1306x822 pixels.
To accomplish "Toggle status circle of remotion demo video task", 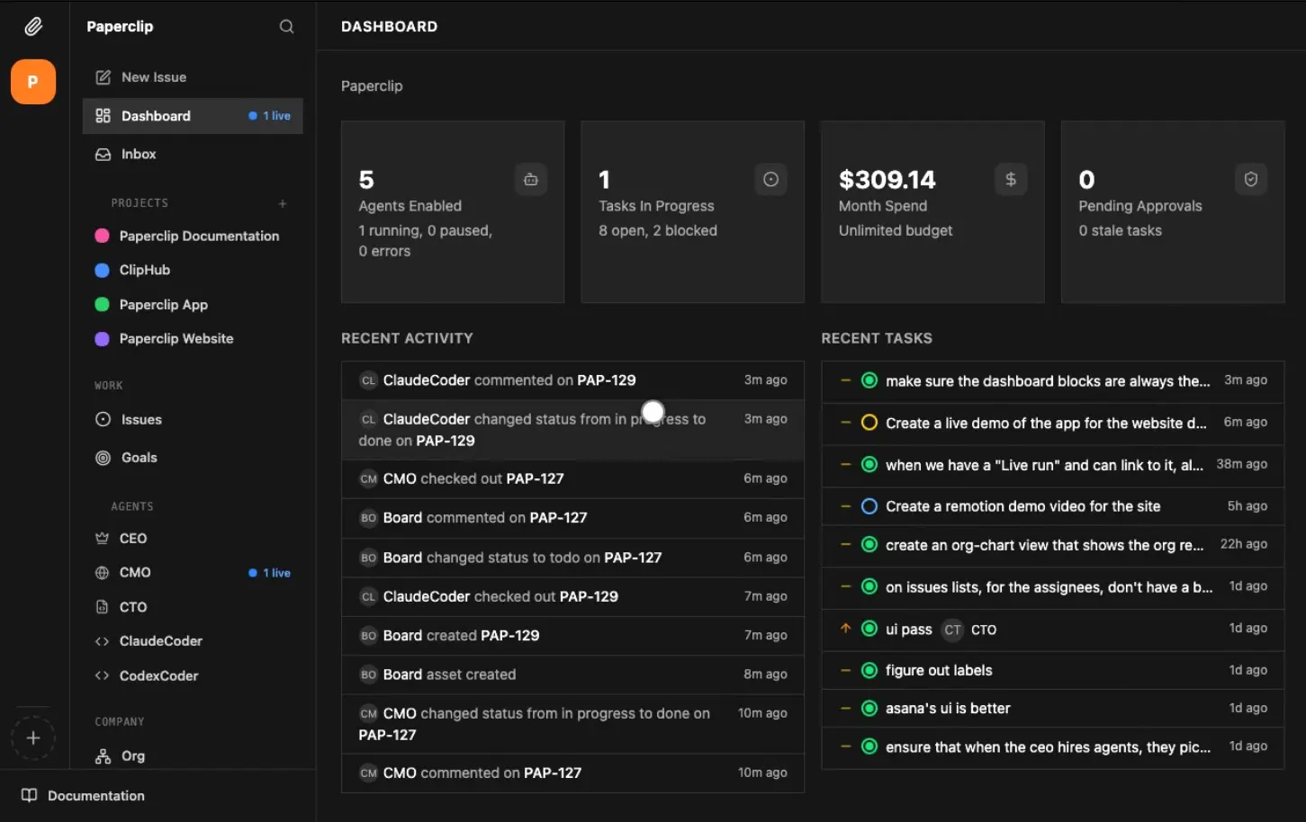I will pos(869,506).
